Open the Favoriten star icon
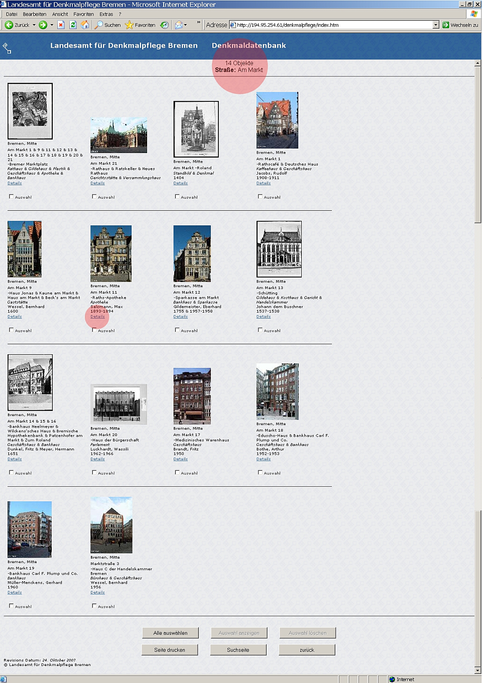 click(x=129, y=25)
